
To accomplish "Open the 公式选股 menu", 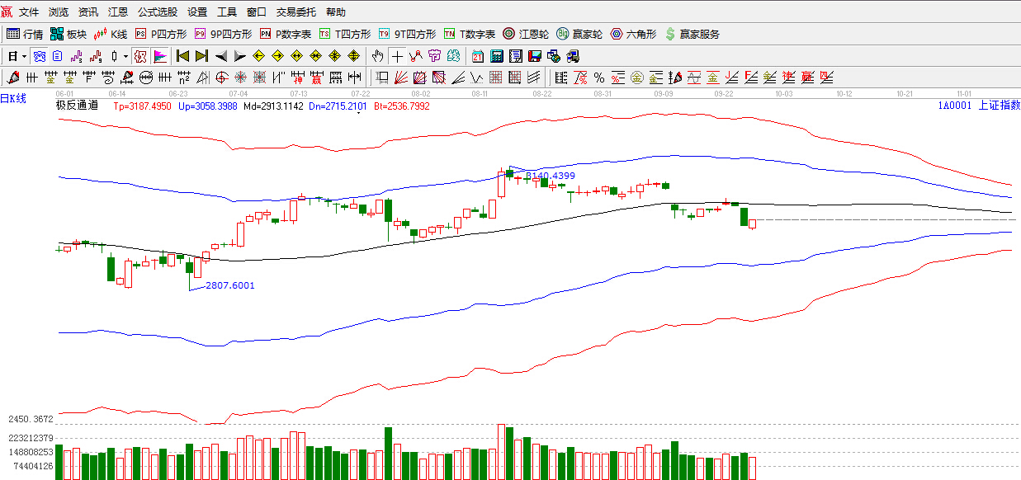I will click(x=157, y=12).
